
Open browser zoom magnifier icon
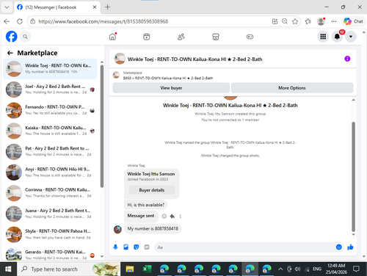point(285,21)
